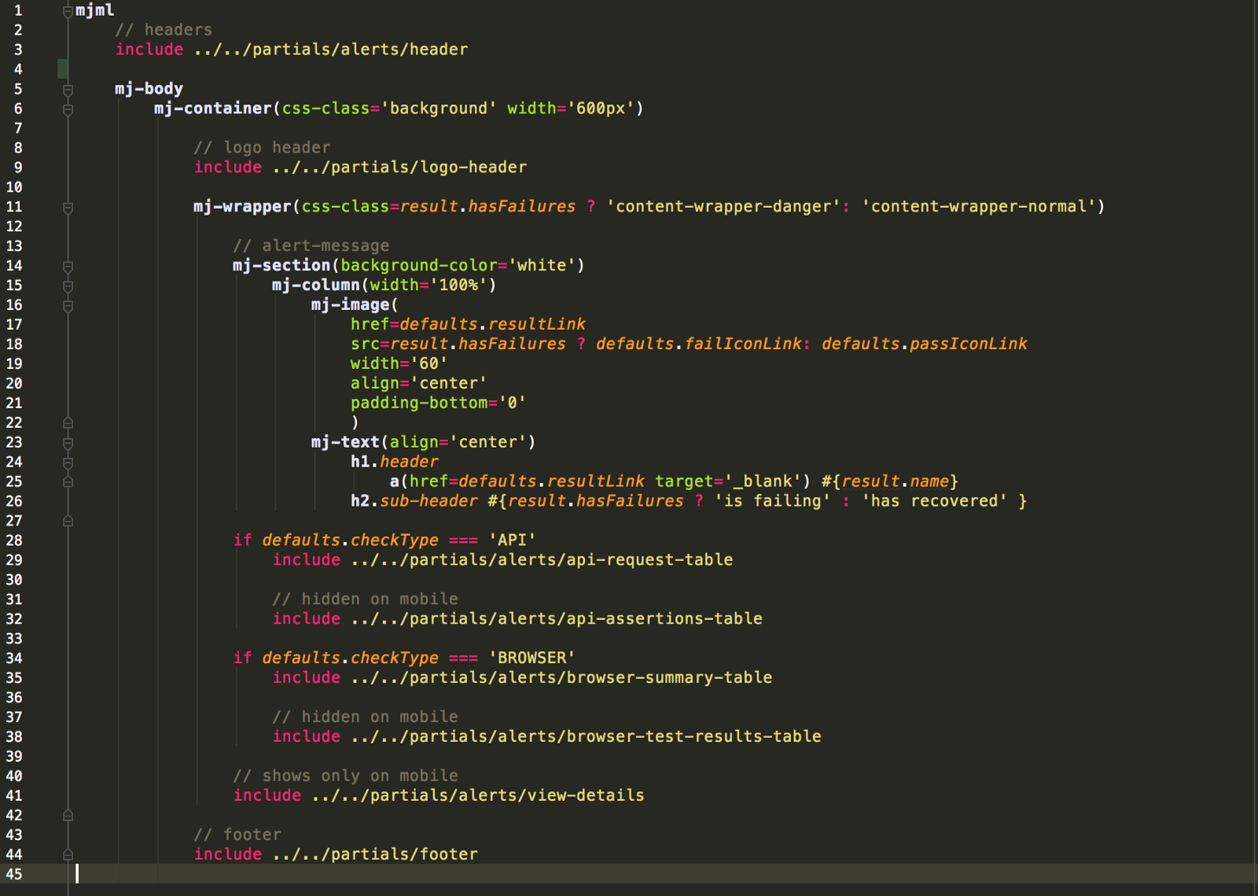Click the 'is failing' string
Image resolution: width=1258 pixels, height=896 pixels.
pos(773,502)
